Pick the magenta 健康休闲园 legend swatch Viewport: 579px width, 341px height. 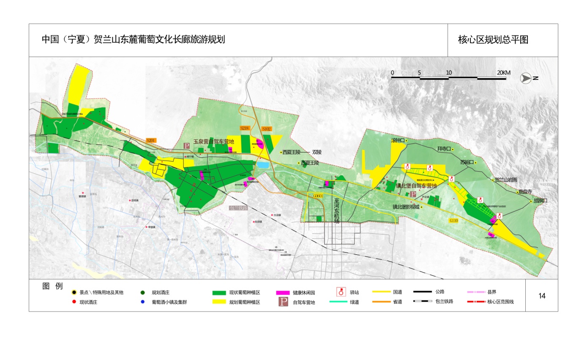pos(283,292)
